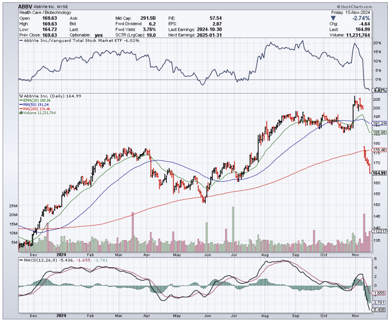Click the bold 2024 year label under price chart

click(61, 254)
